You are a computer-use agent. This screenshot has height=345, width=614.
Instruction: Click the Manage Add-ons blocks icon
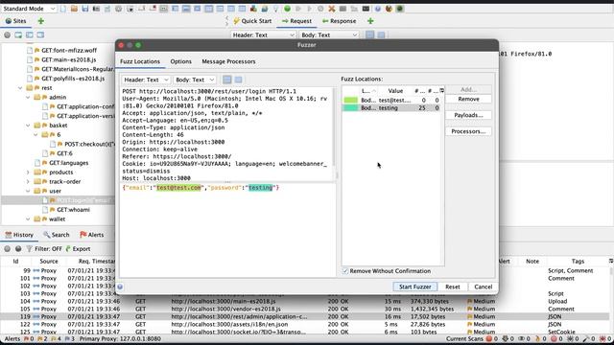point(253,9)
